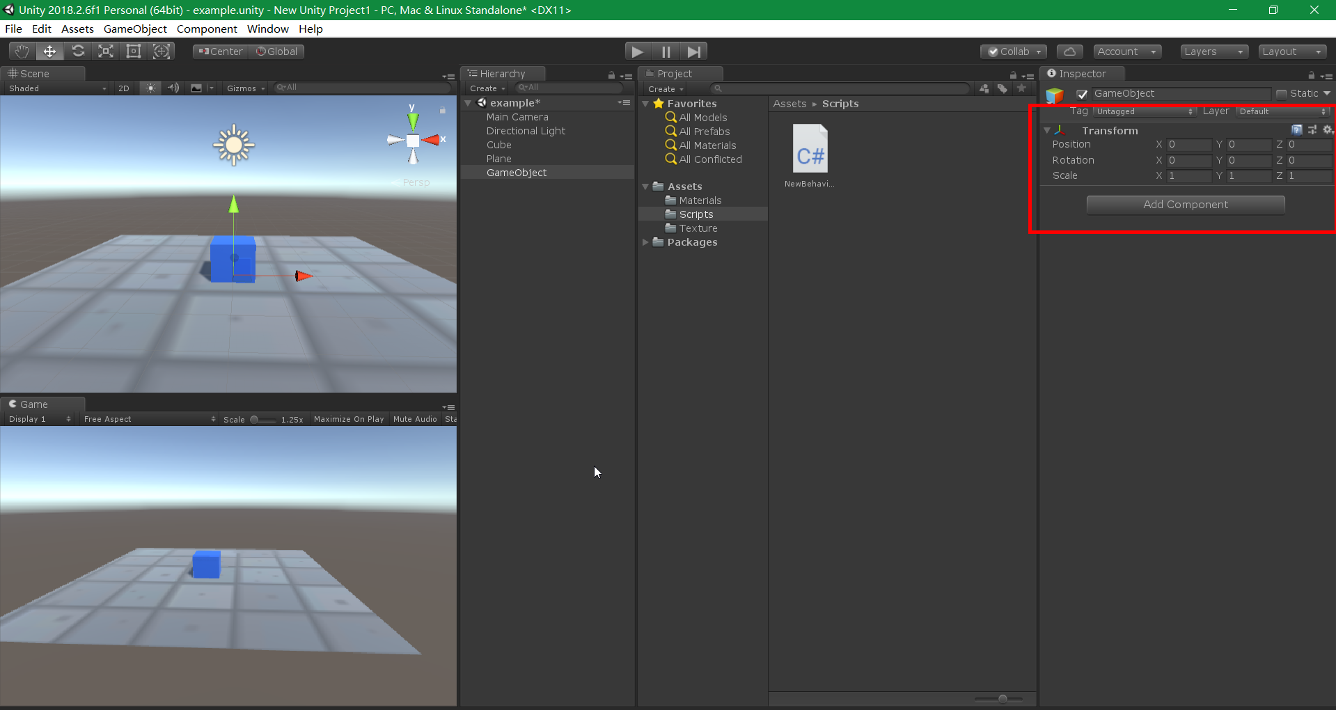Image resolution: width=1336 pixels, height=710 pixels.
Task: Toggle scene audio speaker icon
Action: (x=173, y=88)
